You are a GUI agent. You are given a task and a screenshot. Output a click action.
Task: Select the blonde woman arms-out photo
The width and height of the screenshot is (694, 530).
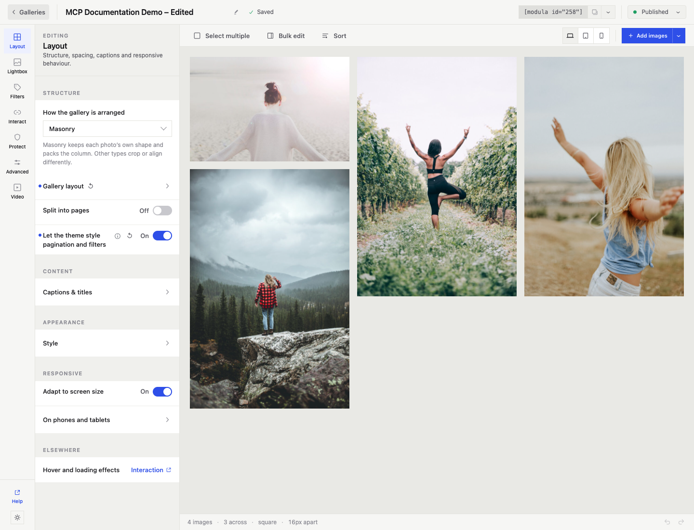604,176
